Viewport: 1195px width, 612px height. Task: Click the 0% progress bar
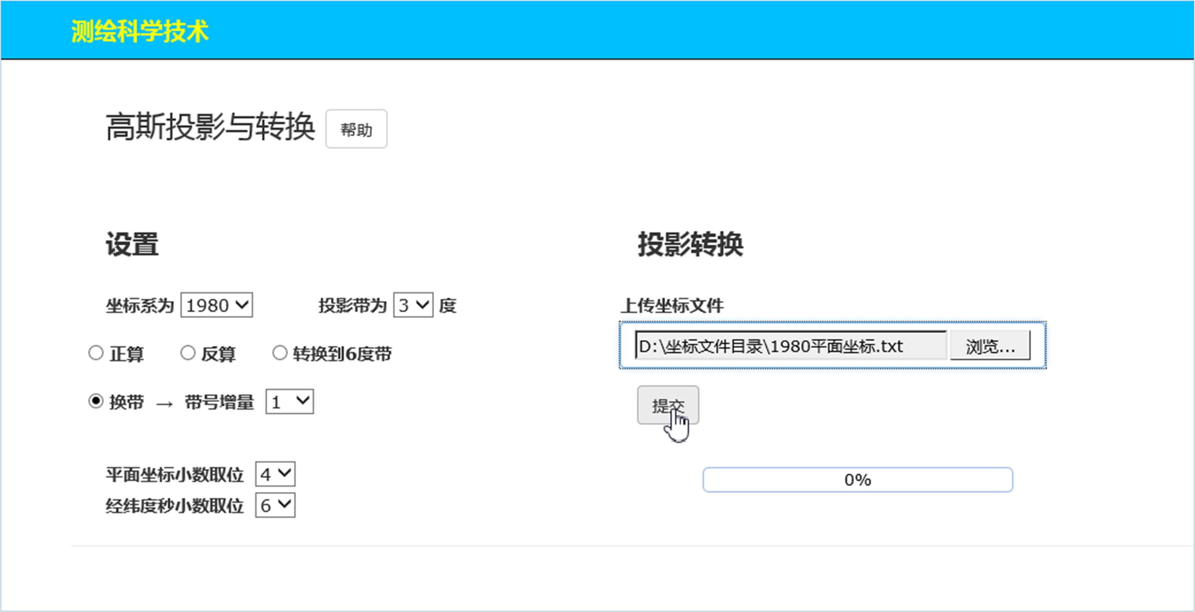click(857, 479)
